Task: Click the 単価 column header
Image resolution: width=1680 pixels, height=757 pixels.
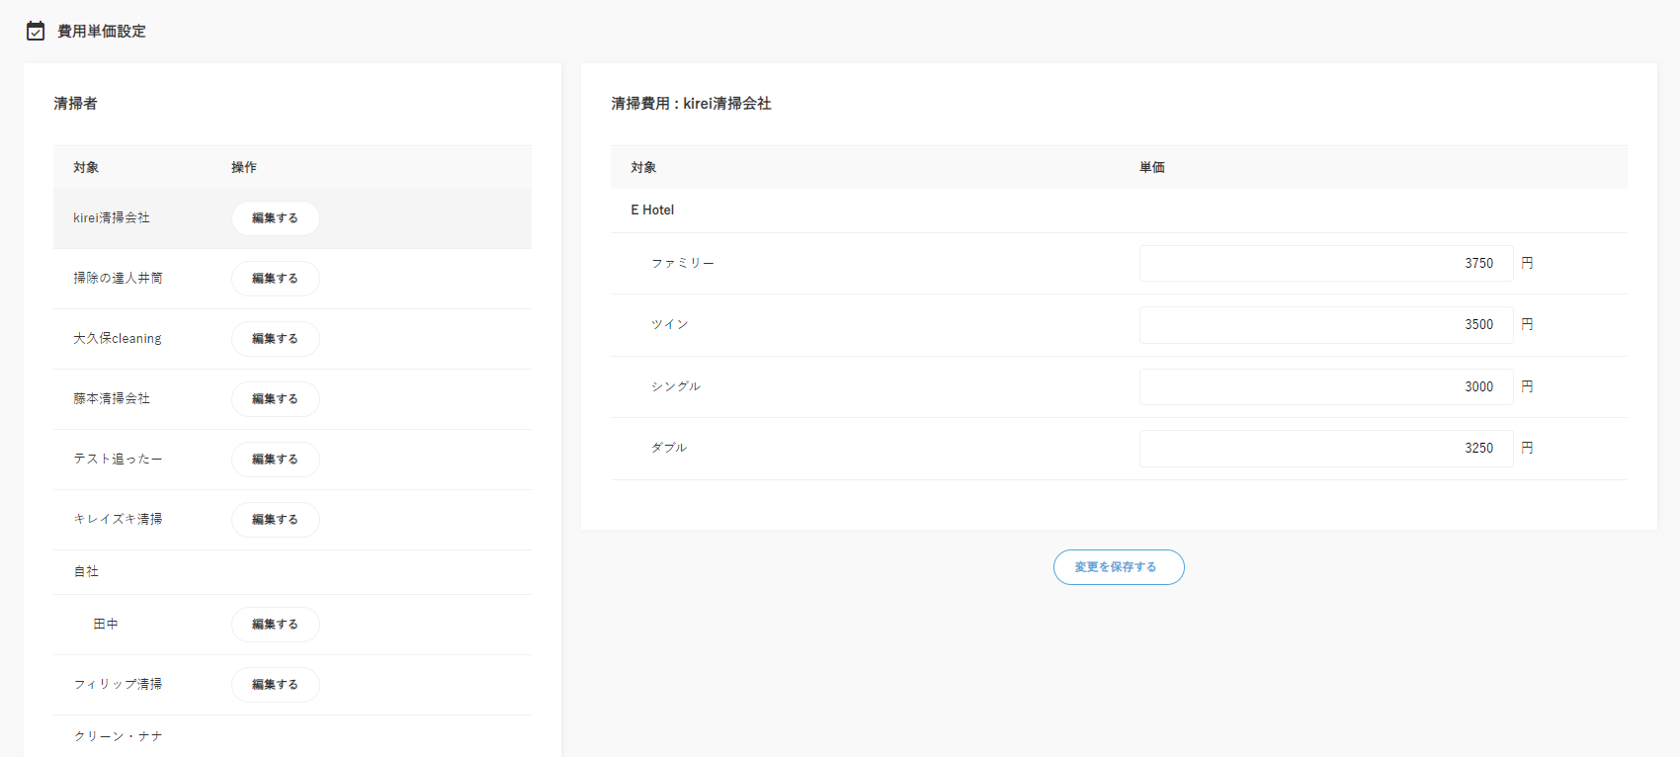Action: coord(1151,168)
